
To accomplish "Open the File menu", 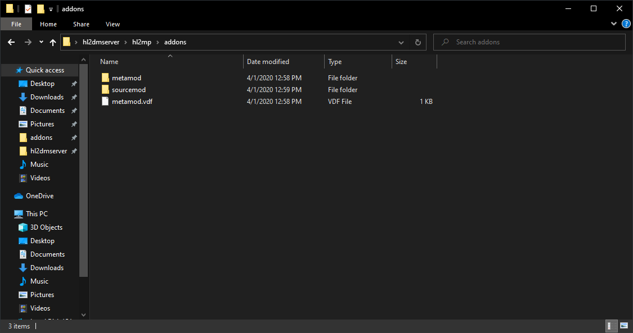I will pos(16,24).
